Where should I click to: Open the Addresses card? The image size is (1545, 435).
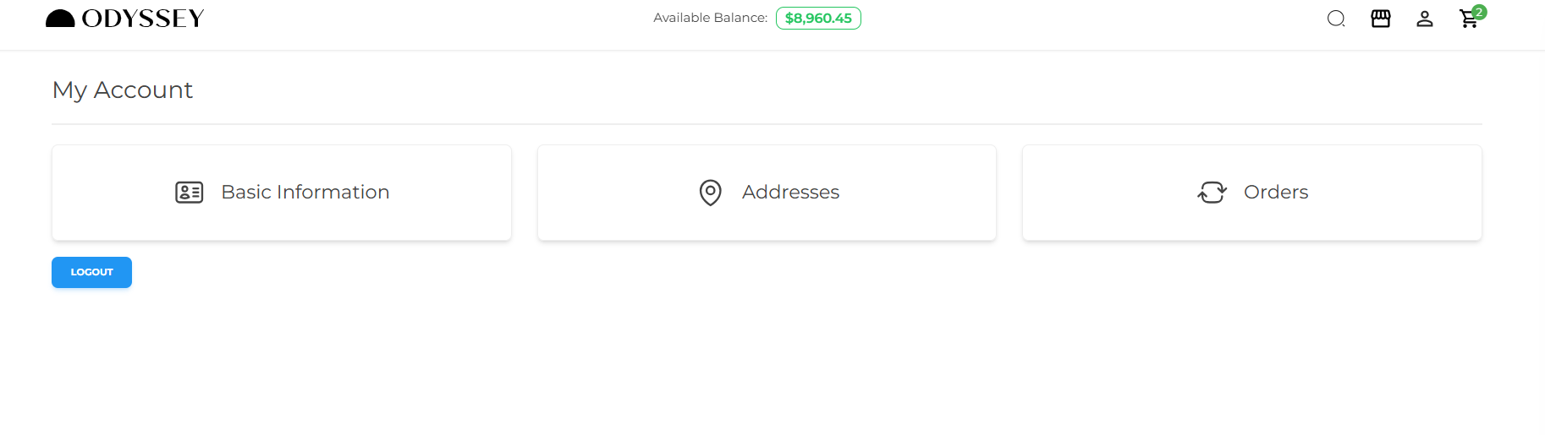coord(767,220)
